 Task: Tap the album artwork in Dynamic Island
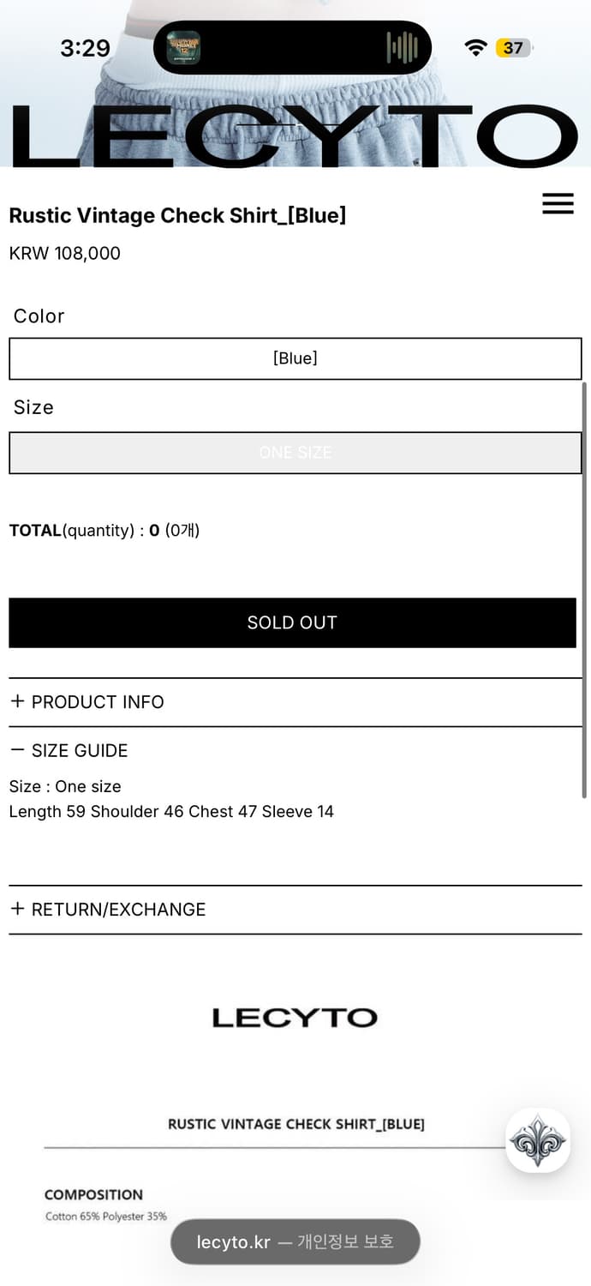183,48
